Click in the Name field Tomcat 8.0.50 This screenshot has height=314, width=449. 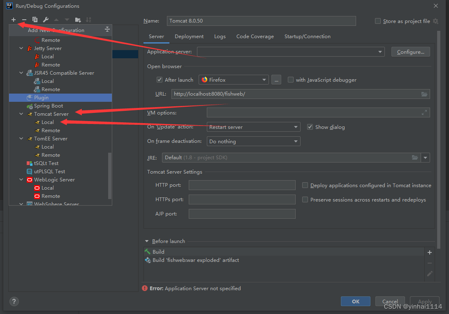coord(262,21)
